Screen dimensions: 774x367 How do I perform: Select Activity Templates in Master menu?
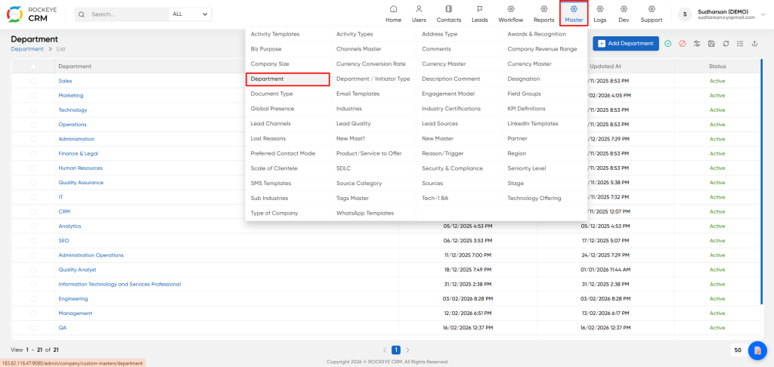275,34
